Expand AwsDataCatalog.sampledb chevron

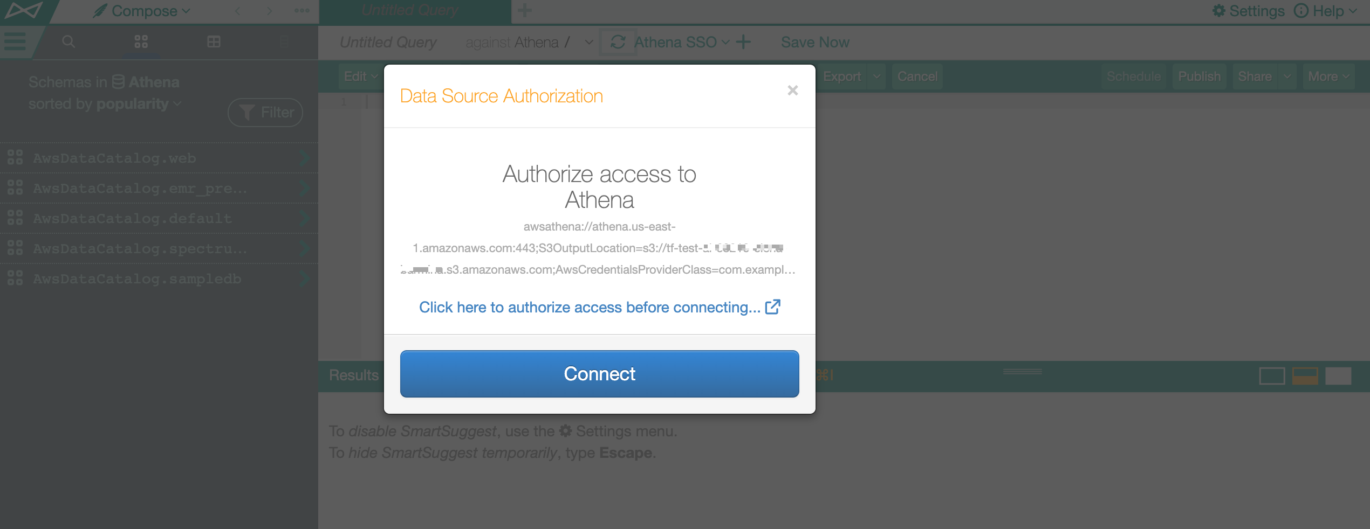(x=304, y=279)
